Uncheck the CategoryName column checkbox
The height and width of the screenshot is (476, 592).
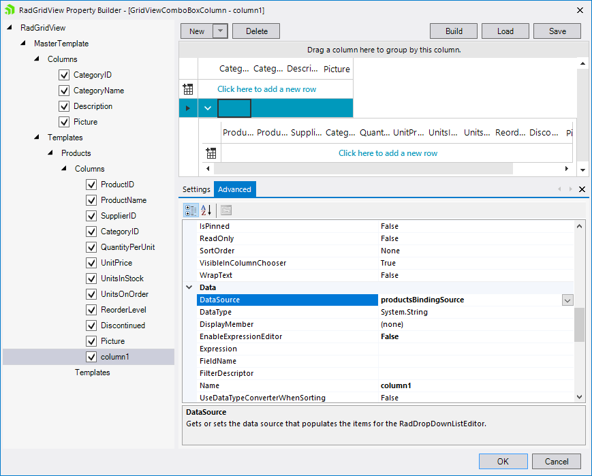tap(64, 91)
